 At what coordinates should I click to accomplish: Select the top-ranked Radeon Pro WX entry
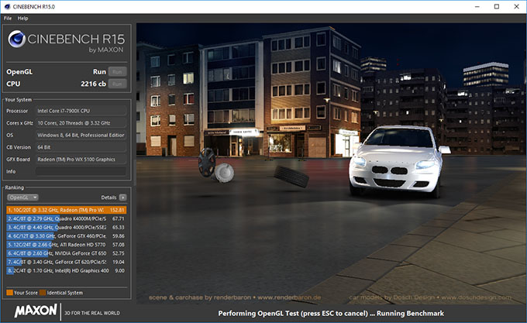point(66,209)
